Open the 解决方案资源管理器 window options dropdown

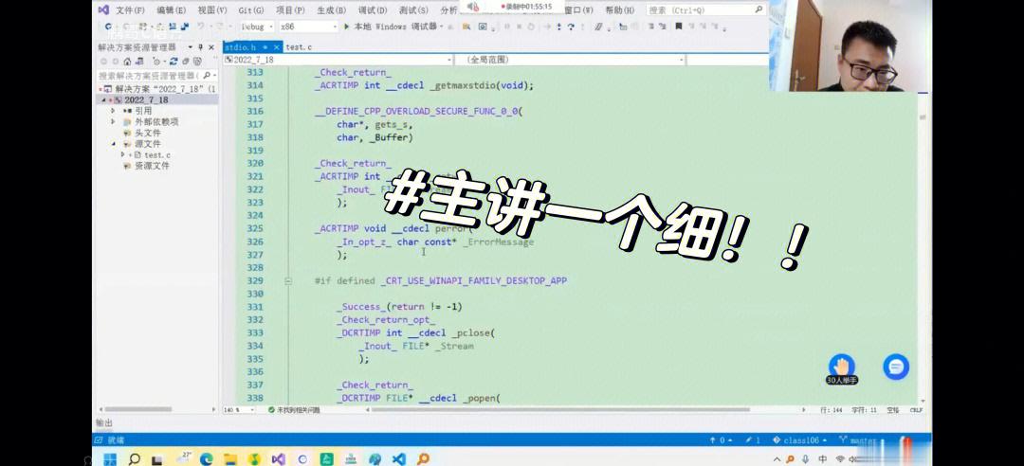pos(190,47)
